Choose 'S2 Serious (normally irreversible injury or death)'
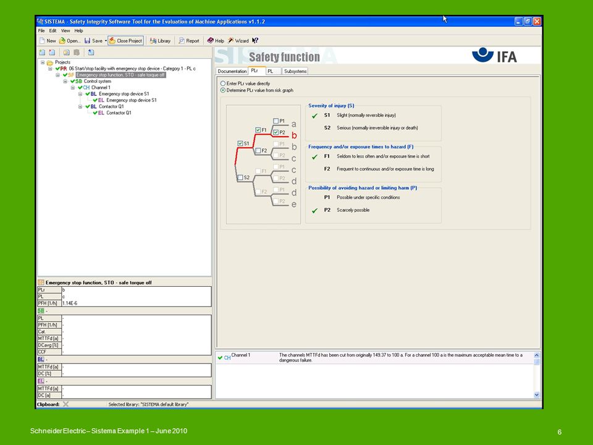Viewport: 593px width, 445px height. pyautogui.click(x=371, y=128)
